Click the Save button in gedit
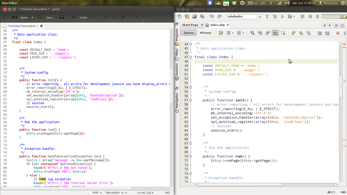The image size is (347, 195). (45, 18)
